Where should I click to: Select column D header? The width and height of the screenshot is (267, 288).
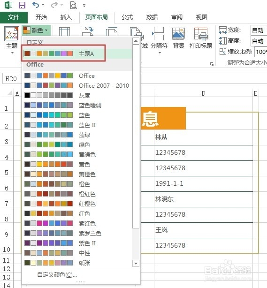click(x=203, y=93)
